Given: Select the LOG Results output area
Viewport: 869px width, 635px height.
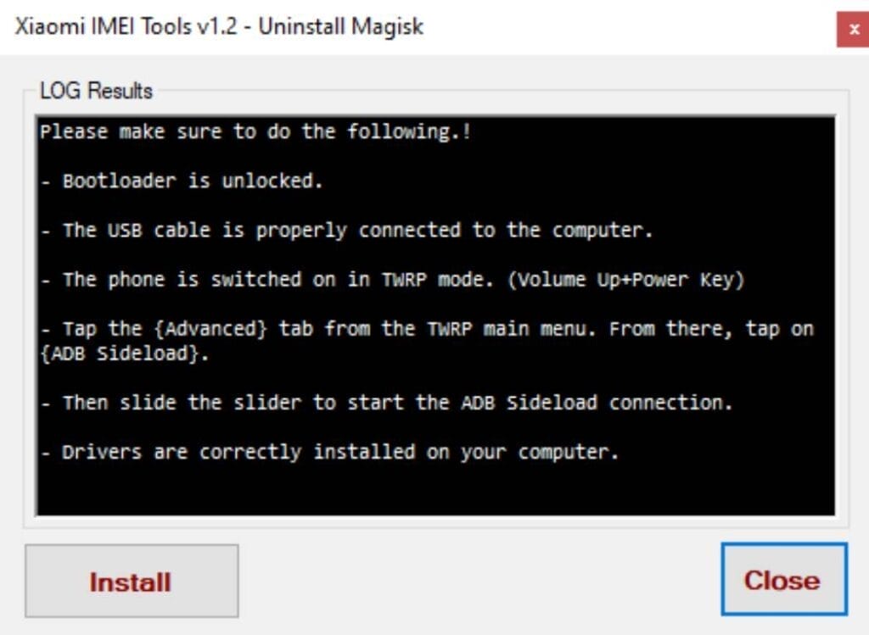Looking at the screenshot, I should point(434,314).
